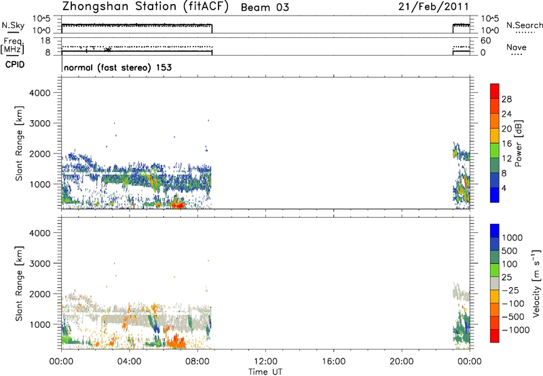Click the 'Power [dB]' colorbar label
Viewport: 543px width, 376px height.
pos(519,143)
